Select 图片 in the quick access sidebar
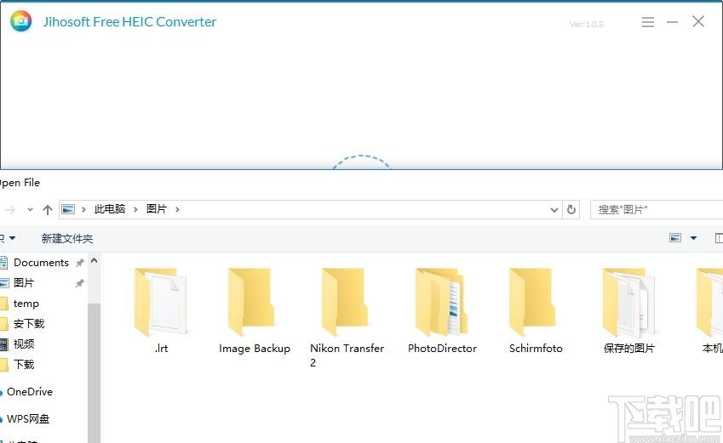This screenshot has width=723, height=443. pyautogui.click(x=24, y=283)
